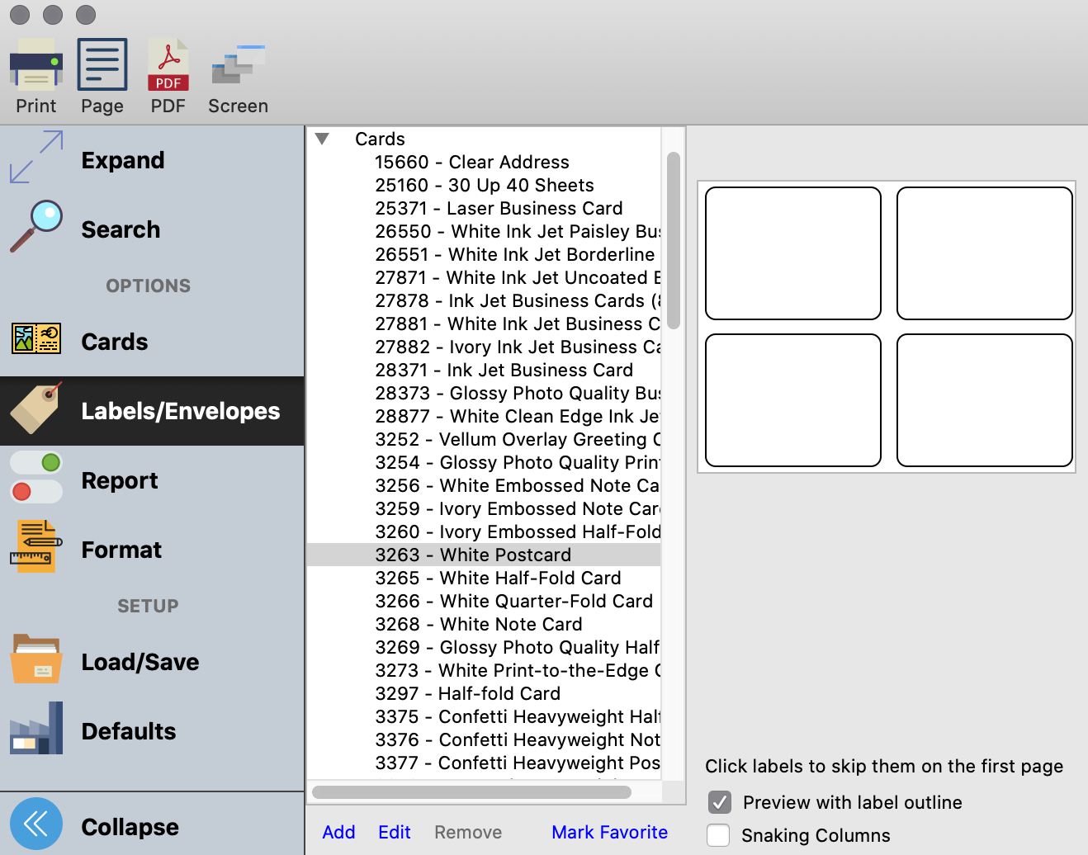Click the horizontal scrollbar under the label list
This screenshot has width=1088, height=855.
point(471,792)
